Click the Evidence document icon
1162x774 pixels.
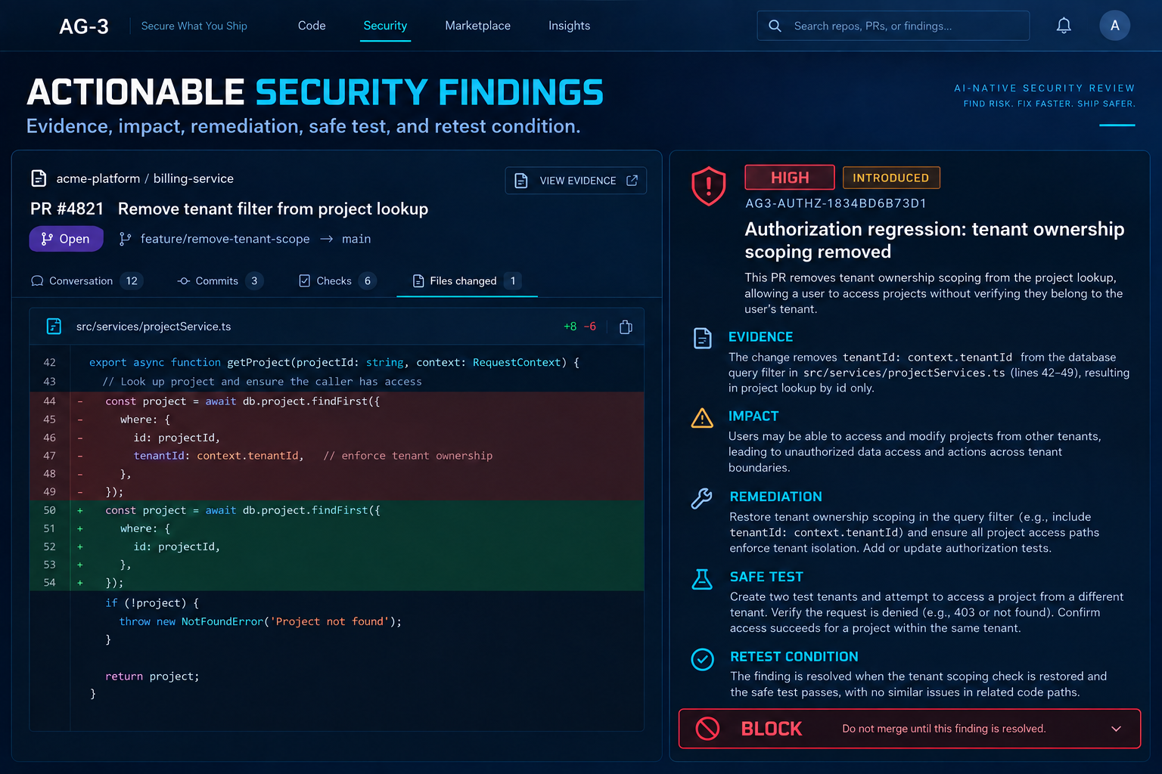pos(703,338)
